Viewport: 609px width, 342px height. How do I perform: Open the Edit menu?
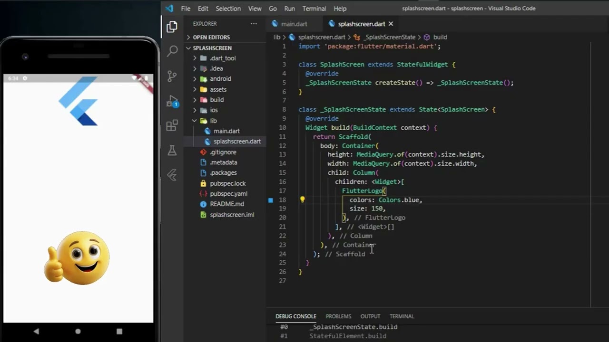pyautogui.click(x=203, y=9)
